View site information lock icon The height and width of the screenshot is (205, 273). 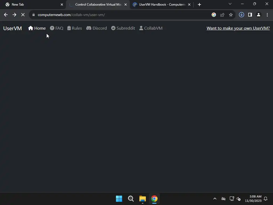tap(33, 15)
